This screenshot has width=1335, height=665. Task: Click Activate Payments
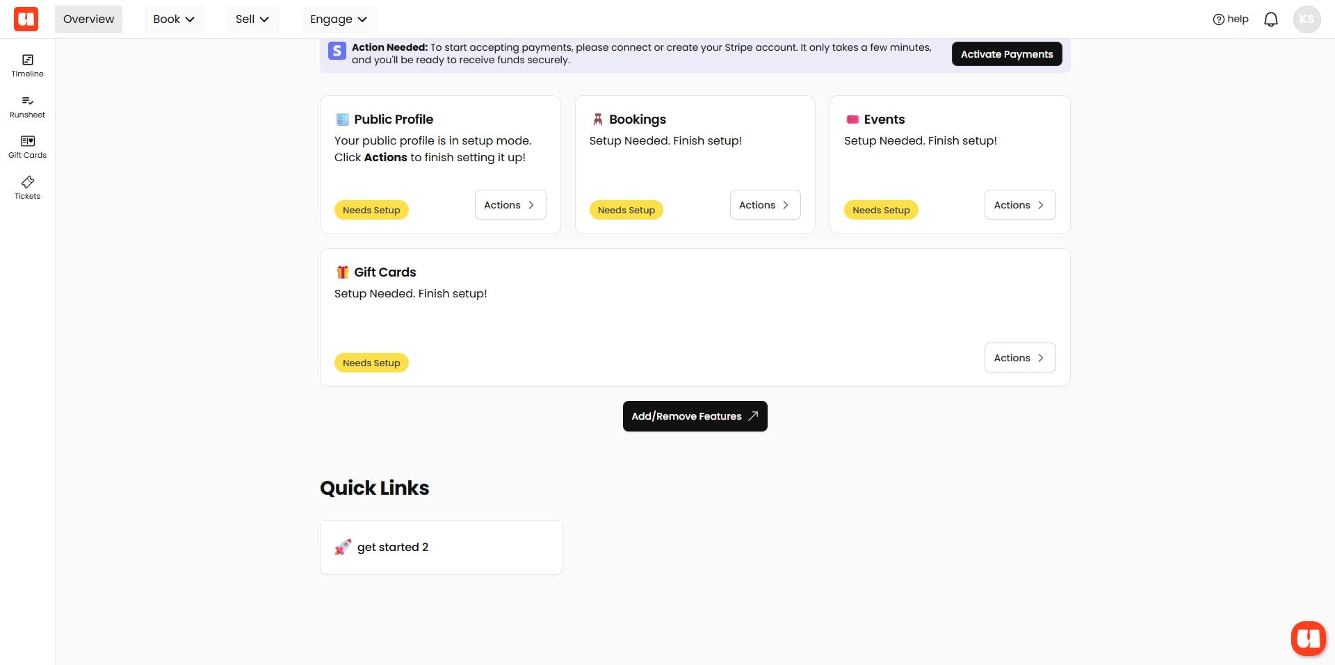point(1006,54)
